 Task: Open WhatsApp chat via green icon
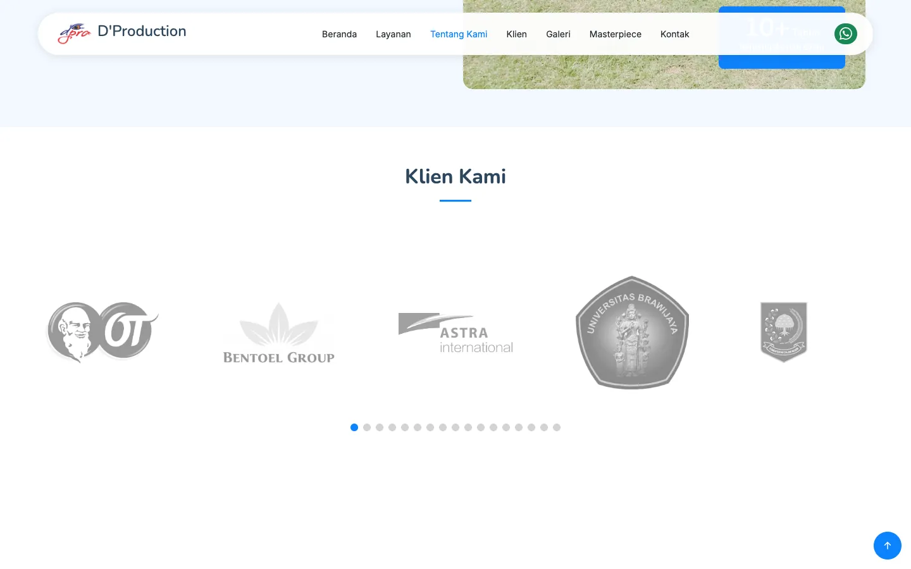[x=846, y=34]
